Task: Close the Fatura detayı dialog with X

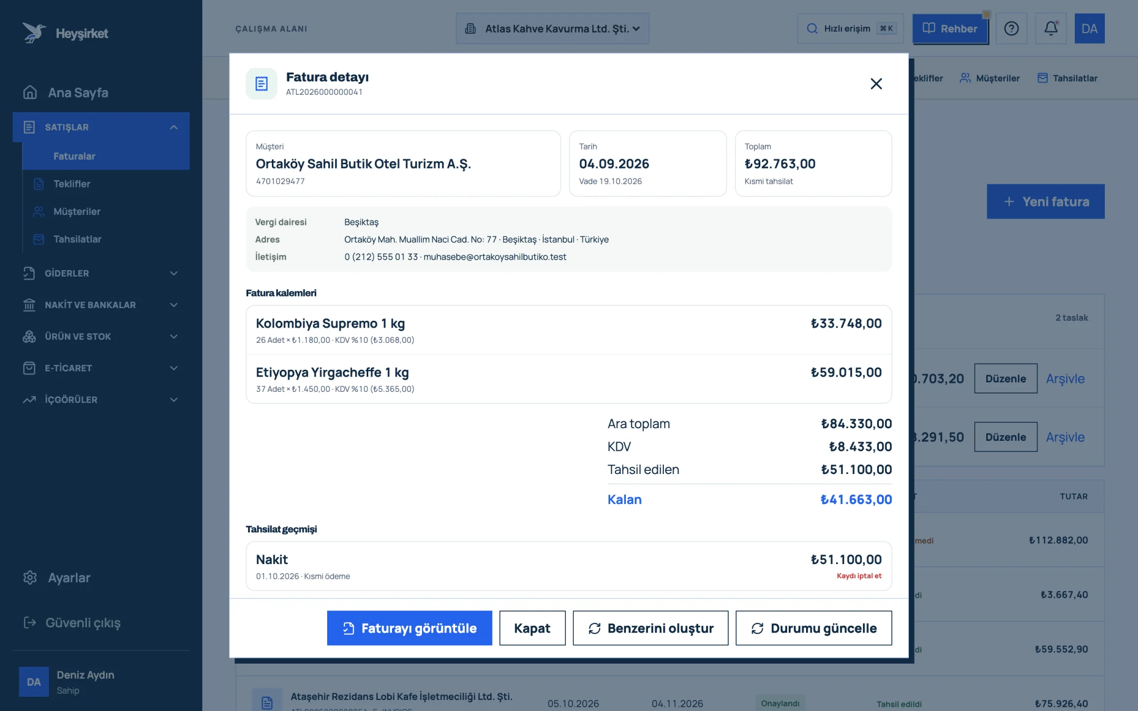Action: 876,84
